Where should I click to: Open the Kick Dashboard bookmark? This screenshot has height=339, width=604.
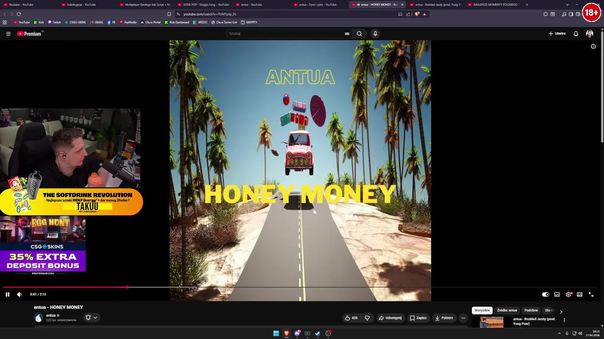tap(177, 22)
